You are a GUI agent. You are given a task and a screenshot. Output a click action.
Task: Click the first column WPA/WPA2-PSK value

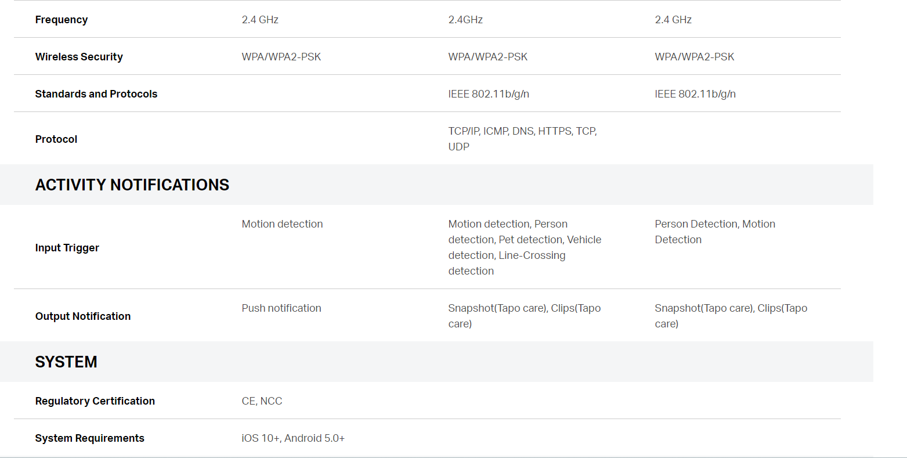(x=281, y=57)
